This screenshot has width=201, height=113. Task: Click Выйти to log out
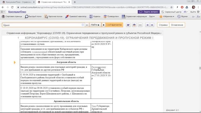[195, 12]
